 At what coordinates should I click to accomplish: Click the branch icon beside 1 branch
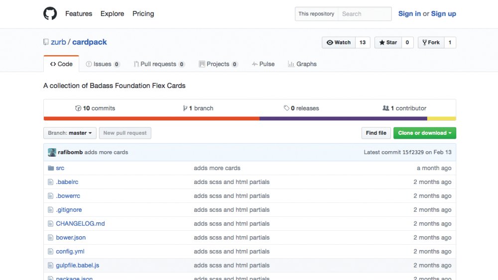pyautogui.click(x=185, y=108)
